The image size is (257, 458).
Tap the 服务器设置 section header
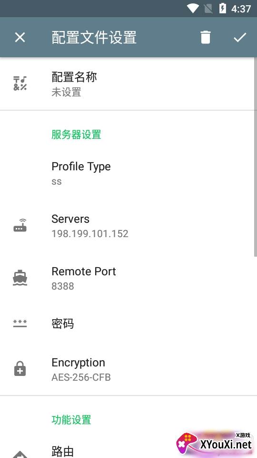click(x=76, y=135)
